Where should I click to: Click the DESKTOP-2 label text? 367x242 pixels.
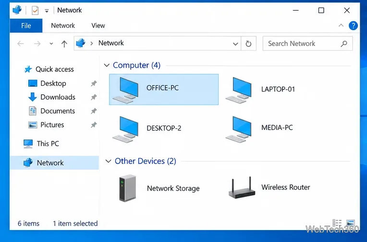(164, 128)
